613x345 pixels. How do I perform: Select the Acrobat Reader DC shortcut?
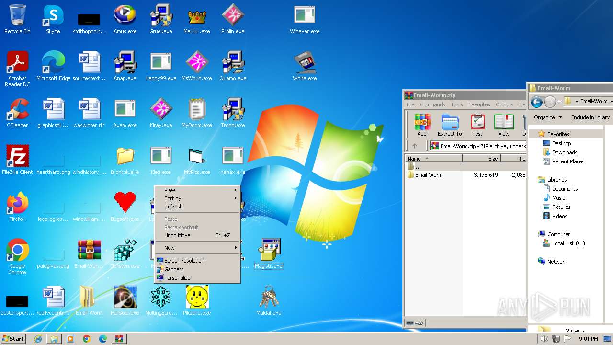(x=17, y=69)
